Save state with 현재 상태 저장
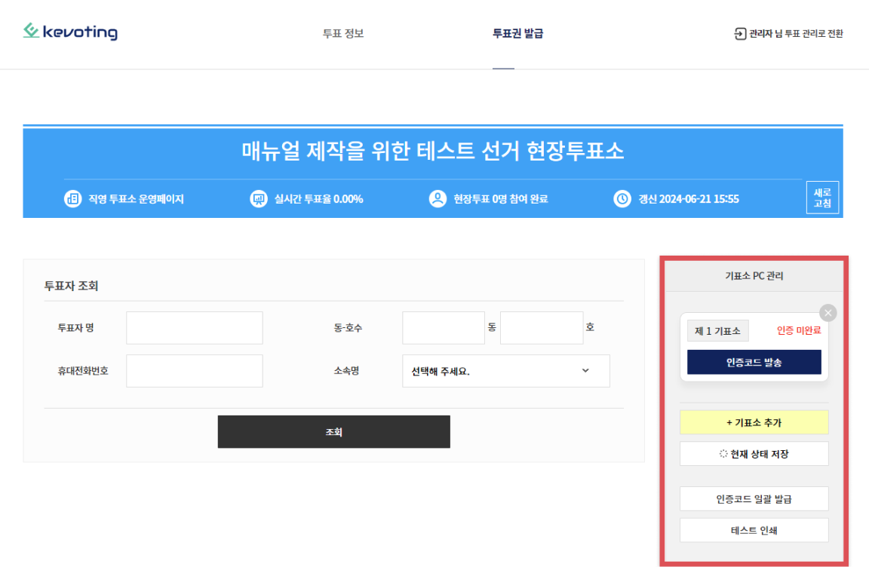The image size is (869, 567). (754, 454)
